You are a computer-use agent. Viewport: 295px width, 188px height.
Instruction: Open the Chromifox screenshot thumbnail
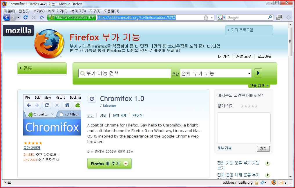click(52, 115)
